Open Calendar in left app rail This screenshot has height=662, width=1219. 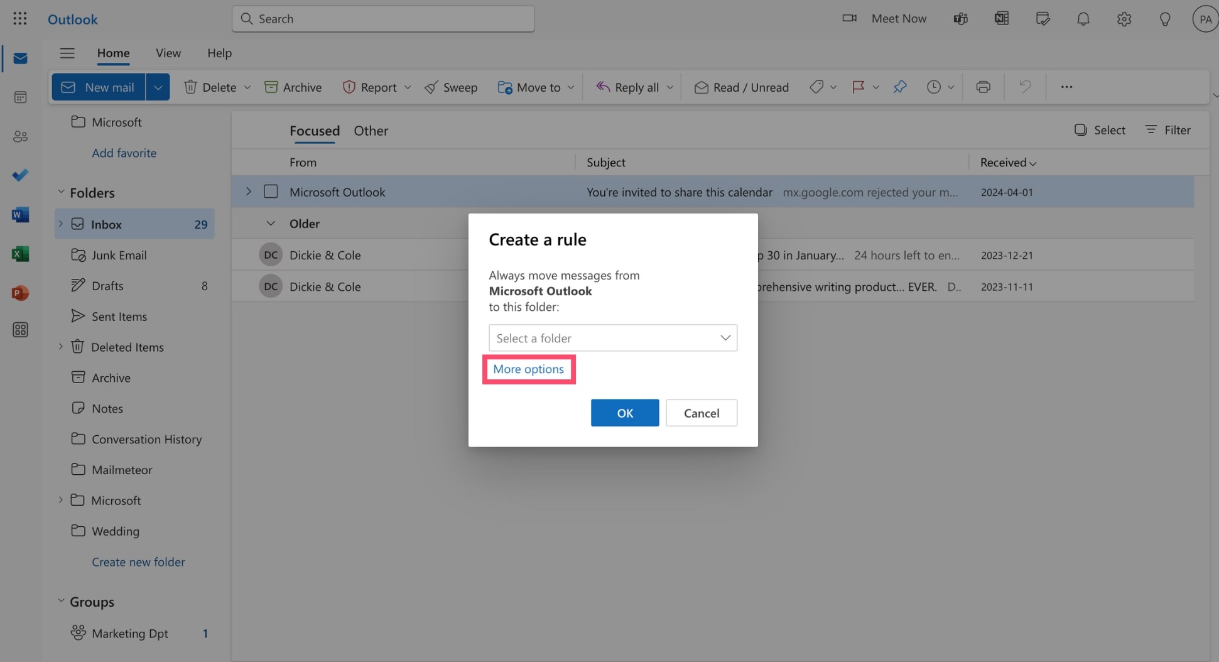coord(20,97)
